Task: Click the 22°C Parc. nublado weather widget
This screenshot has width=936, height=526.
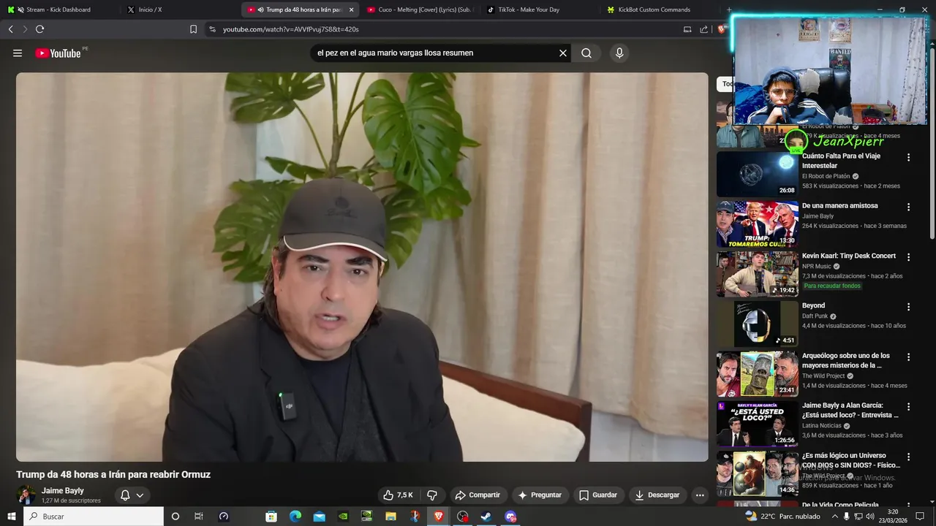Action: point(782,517)
